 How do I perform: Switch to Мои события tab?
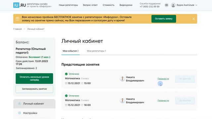point(71,51)
